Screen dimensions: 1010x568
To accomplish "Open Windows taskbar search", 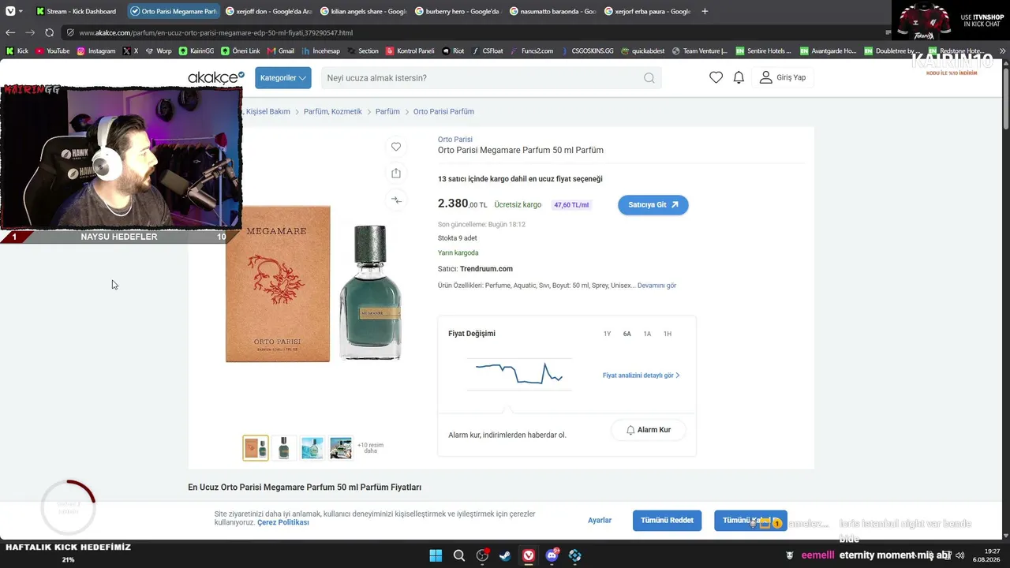I will coord(459,555).
